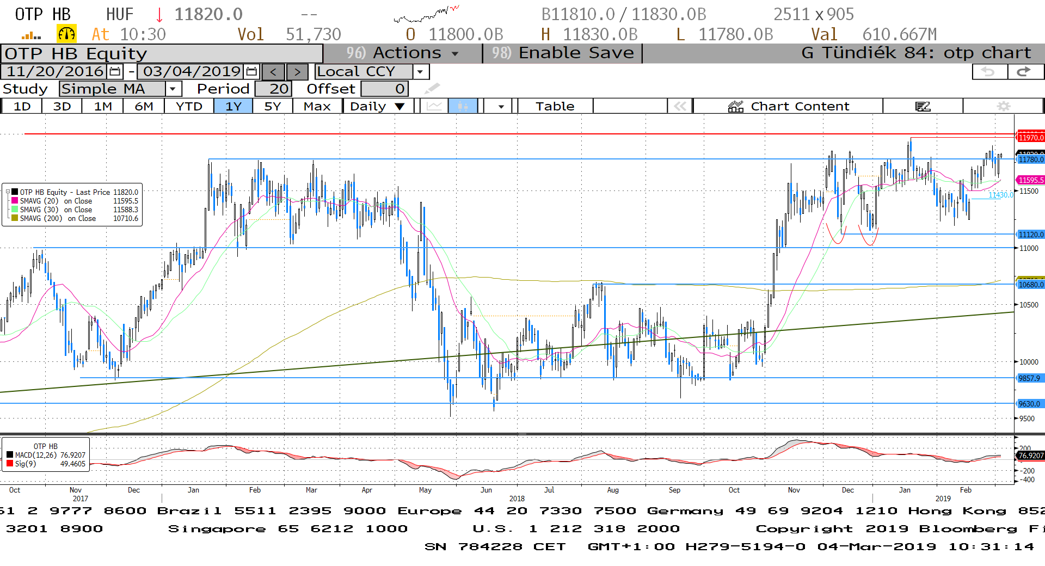
Task: Open the Daily periodicity dropdown
Action: point(377,106)
